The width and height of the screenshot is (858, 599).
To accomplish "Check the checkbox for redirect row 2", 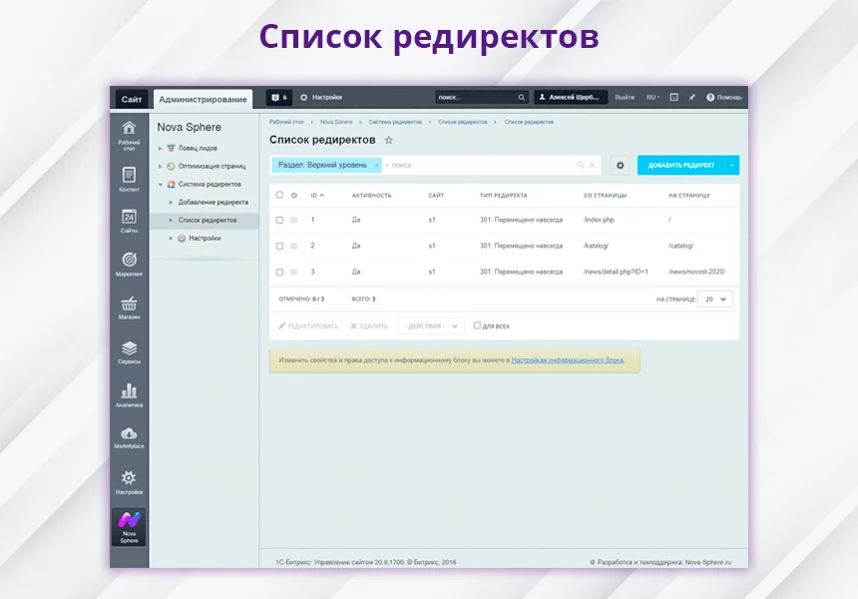I will click(279, 246).
